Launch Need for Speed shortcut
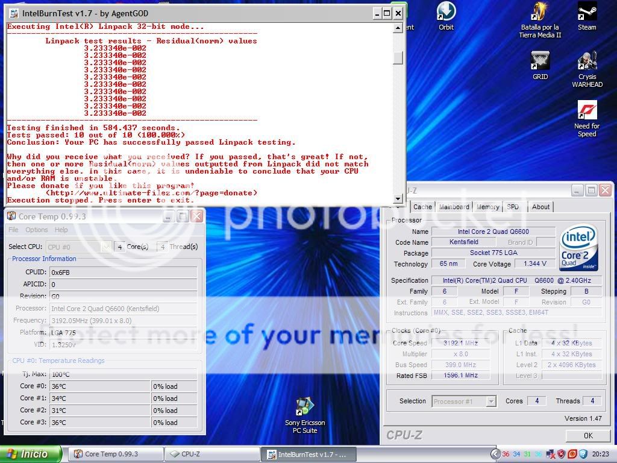 pos(587,119)
